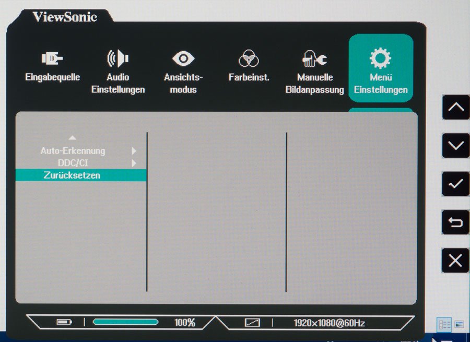Image resolution: width=470 pixels, height=342 pixels.
Task: Open the Audio Einstellungen tab
Action: click(x=118, y=72)
